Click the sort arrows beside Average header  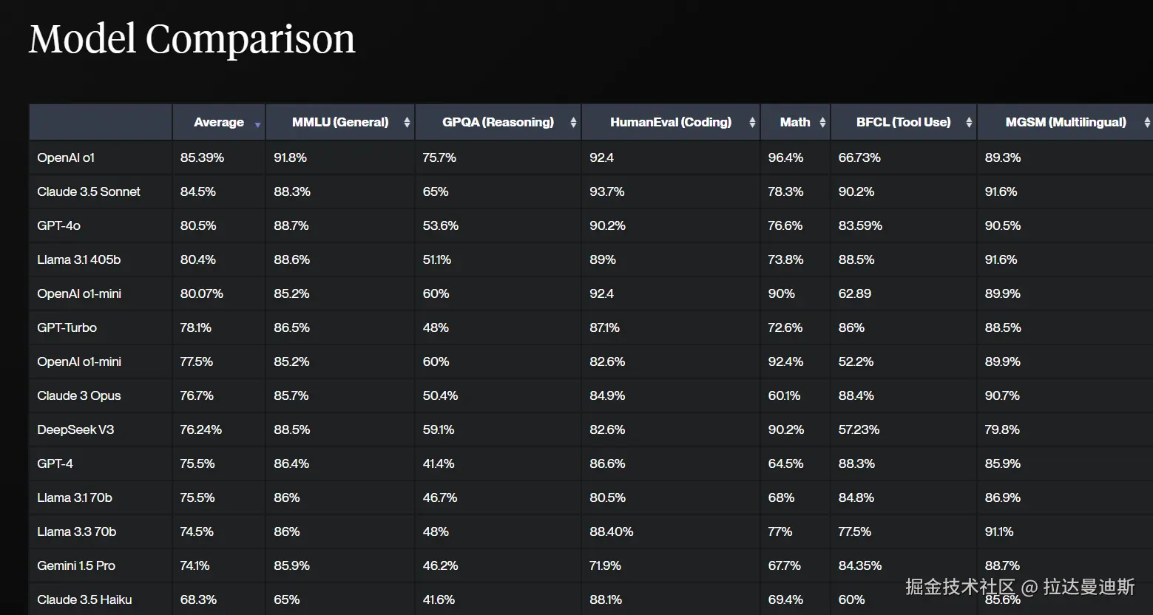coord(257,124)
